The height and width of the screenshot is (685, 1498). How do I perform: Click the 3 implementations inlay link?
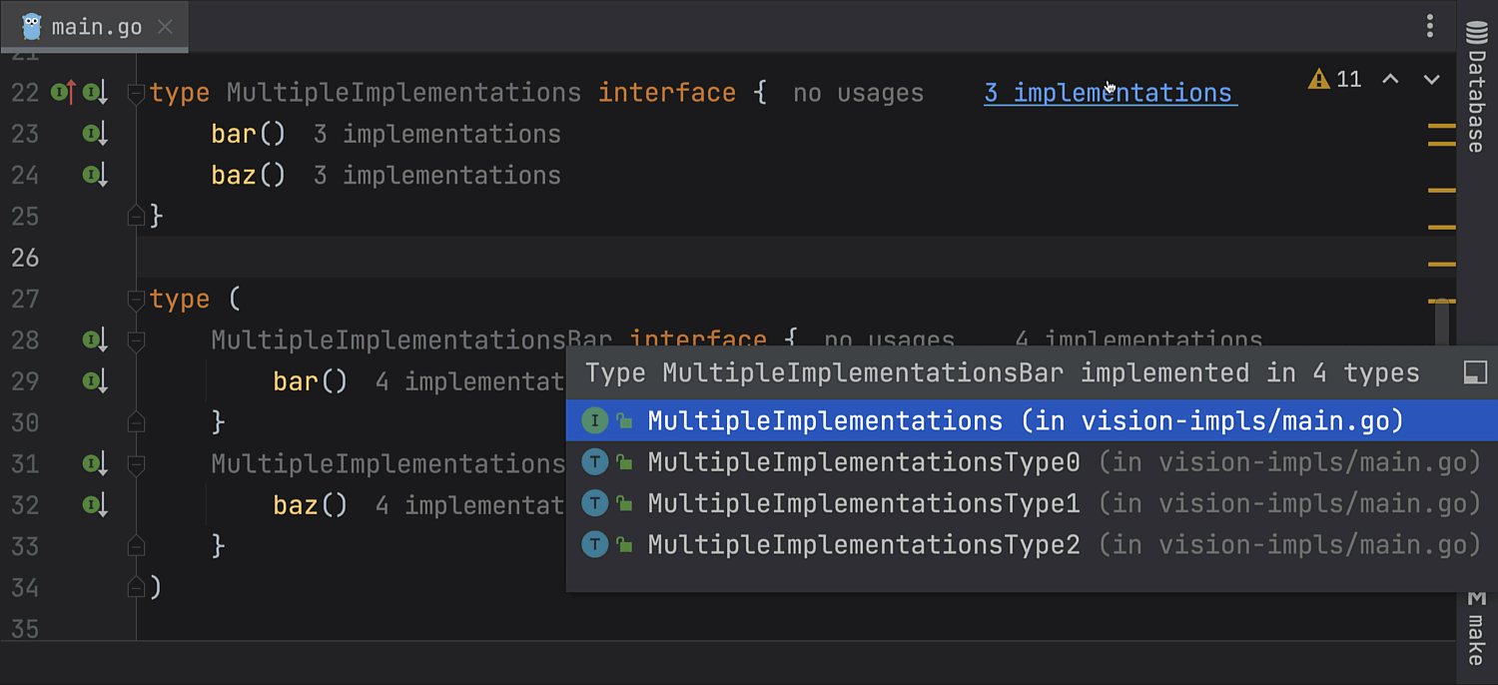(1109, 93)
